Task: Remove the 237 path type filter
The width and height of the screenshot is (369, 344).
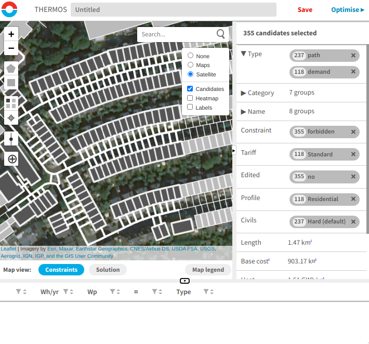Action: coord(353,56)
